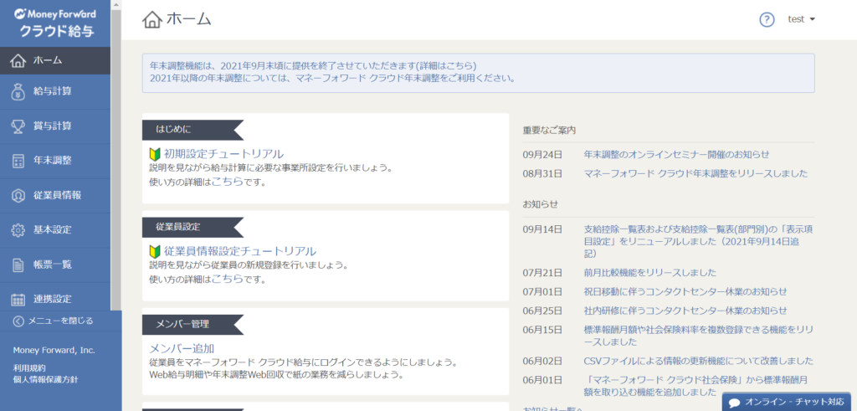Click the 連携設定 calendar icon
This screenshot has width=857, height=411.
pyautogui.click(x=18, y=300)
